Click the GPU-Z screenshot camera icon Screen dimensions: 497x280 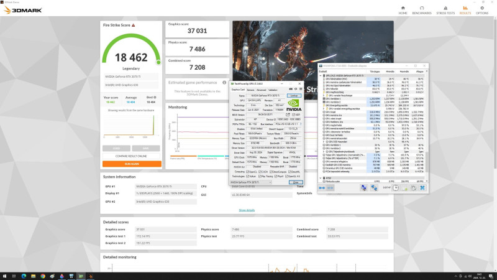pyautogui.click(x=291, y=89)
